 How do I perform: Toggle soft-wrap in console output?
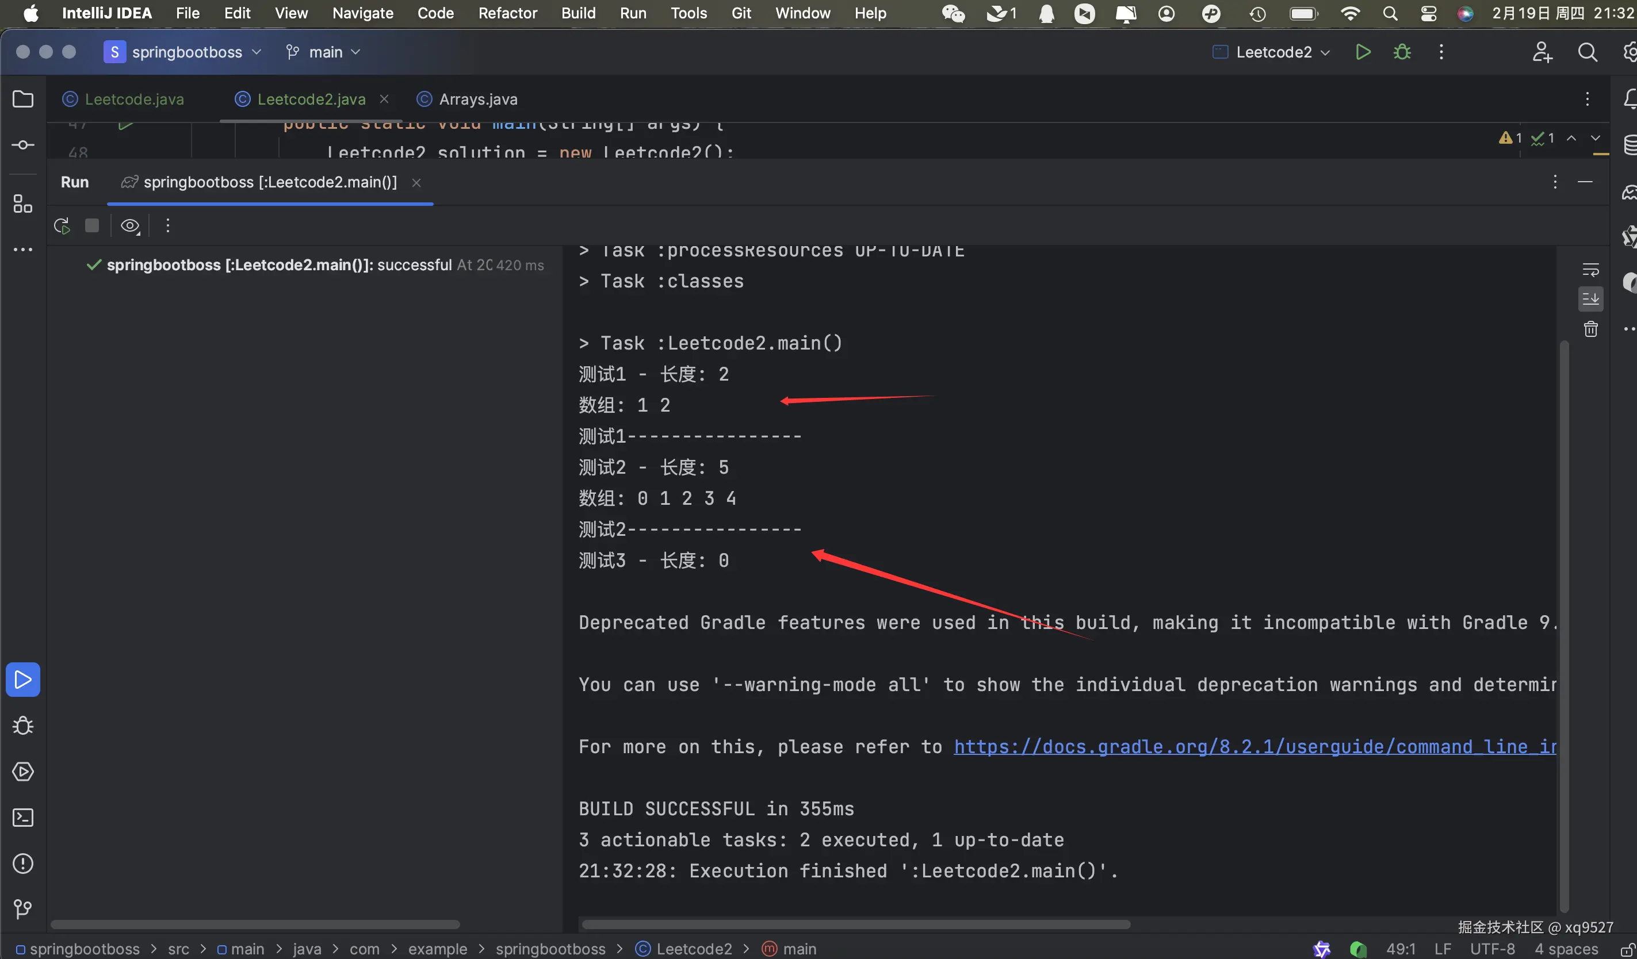click(x=1591, y=270)
